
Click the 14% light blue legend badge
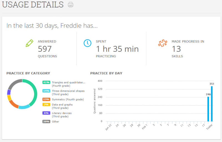[46, 91]
